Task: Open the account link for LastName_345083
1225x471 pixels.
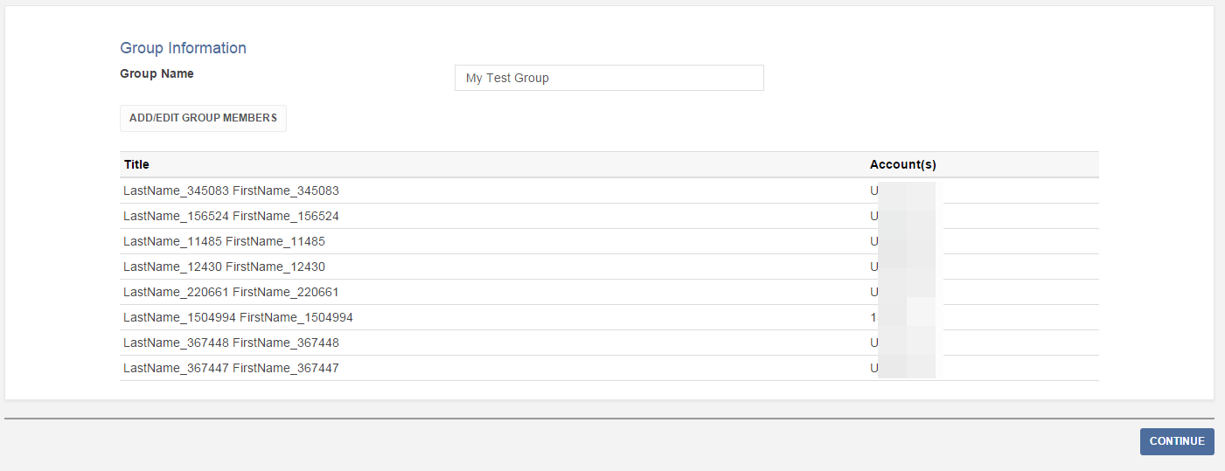Action: [901, 190]
